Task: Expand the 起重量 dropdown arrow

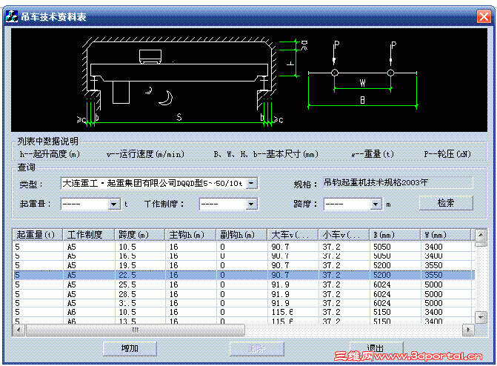Action: click(114, 204)
